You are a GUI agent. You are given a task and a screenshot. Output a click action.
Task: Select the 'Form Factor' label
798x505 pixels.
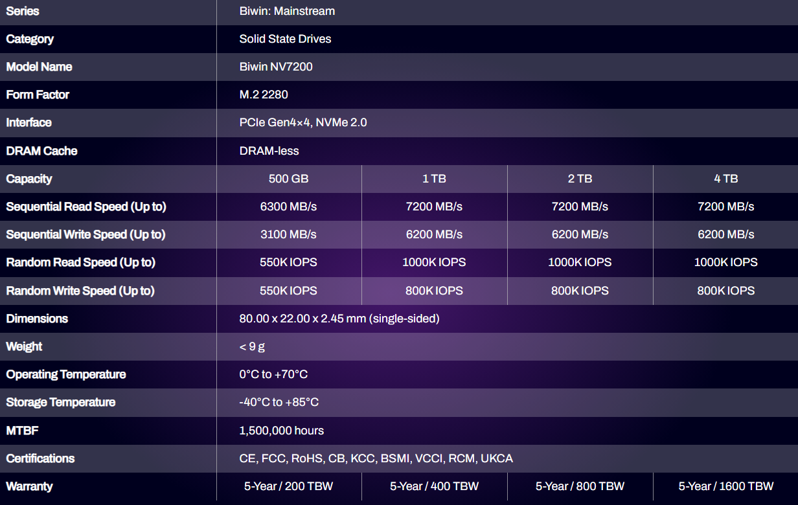tap(38, 95)
